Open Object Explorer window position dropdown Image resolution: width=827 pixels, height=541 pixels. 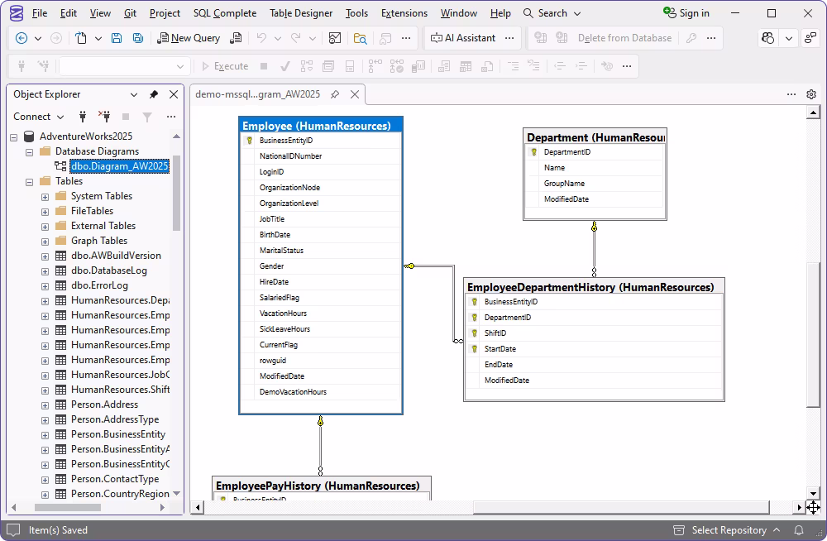point(134,94)
